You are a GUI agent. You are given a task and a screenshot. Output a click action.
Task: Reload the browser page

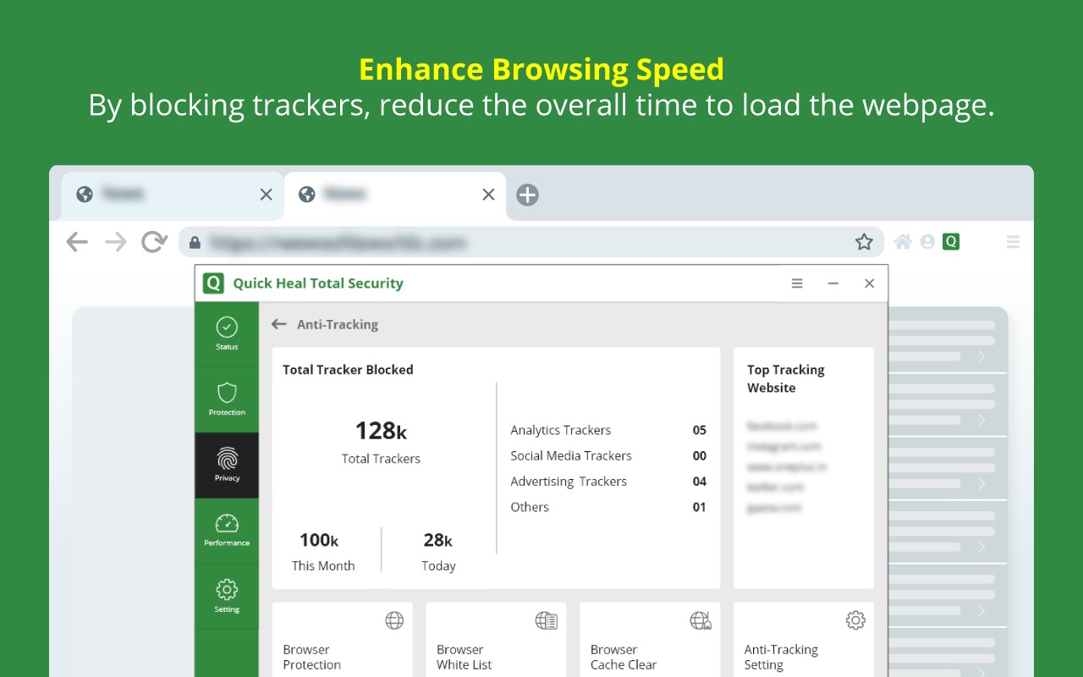coord(154,242)
